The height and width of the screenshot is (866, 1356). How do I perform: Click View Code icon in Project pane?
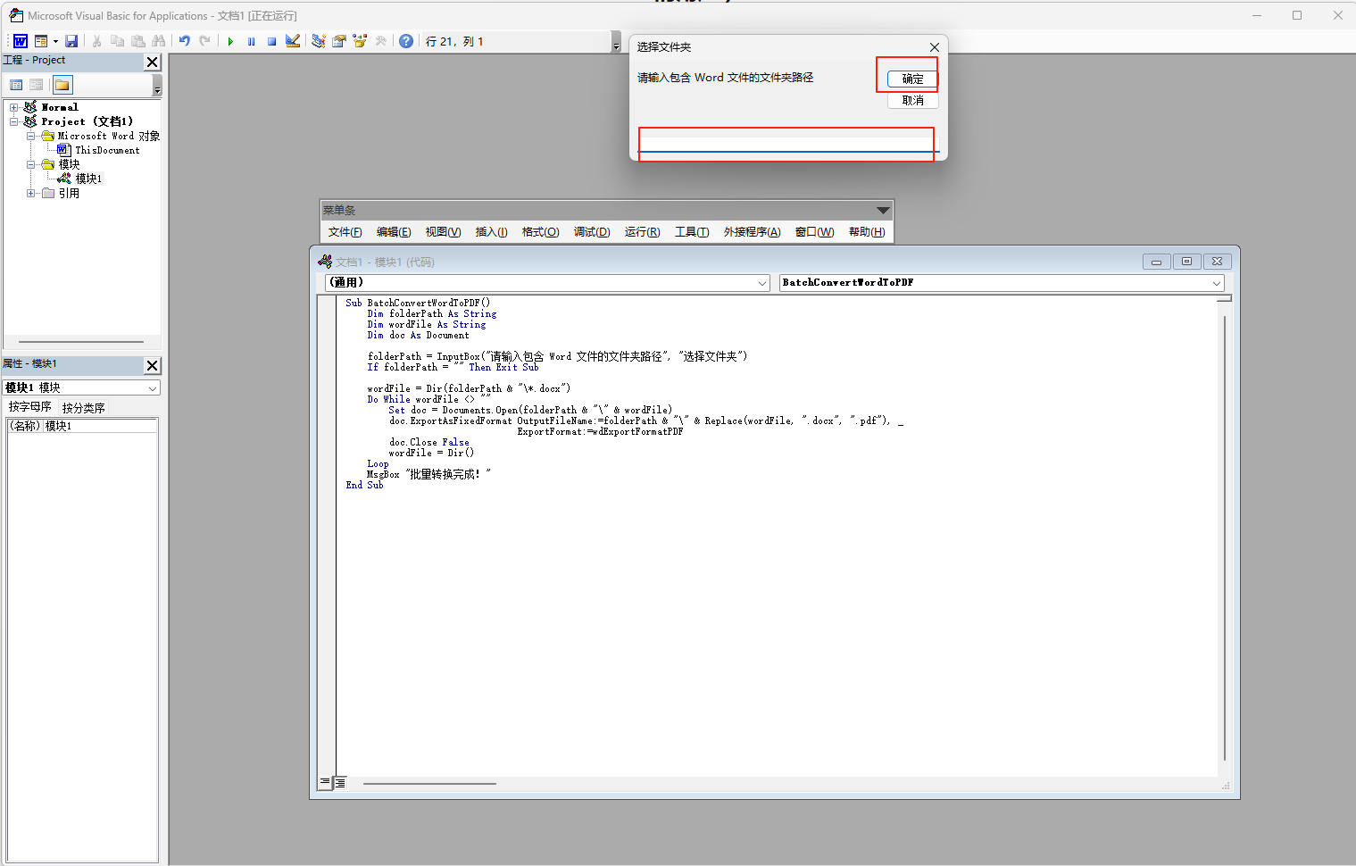tap(16, 85)
